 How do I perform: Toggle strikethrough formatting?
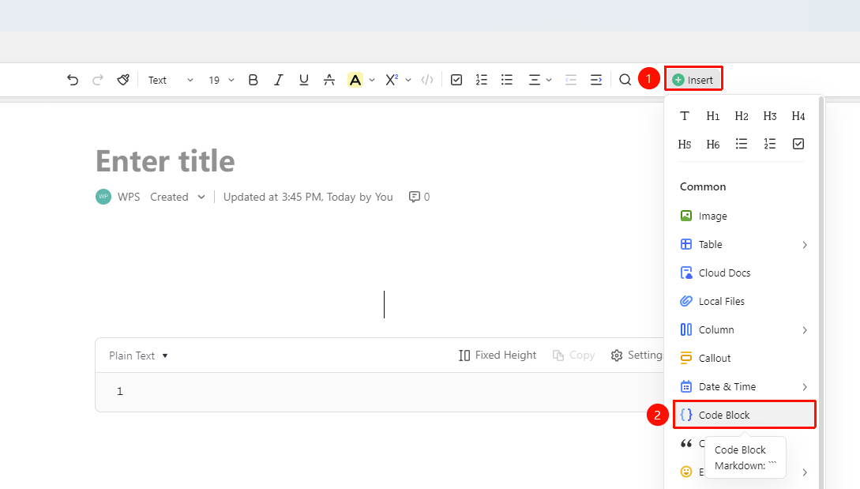pos(329,80)
